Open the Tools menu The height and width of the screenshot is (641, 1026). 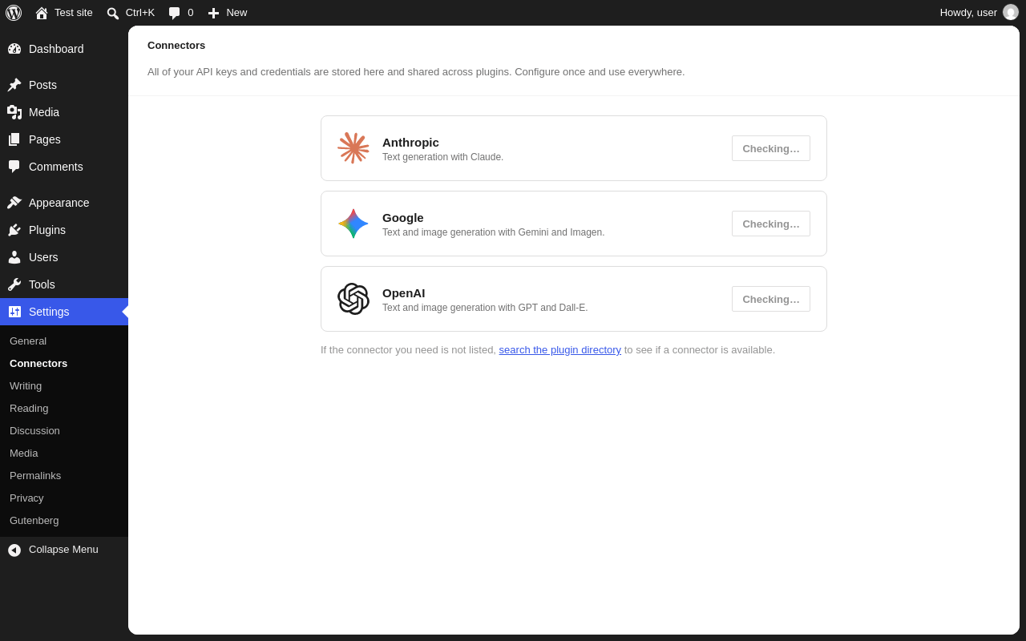[x=64, y=284]
